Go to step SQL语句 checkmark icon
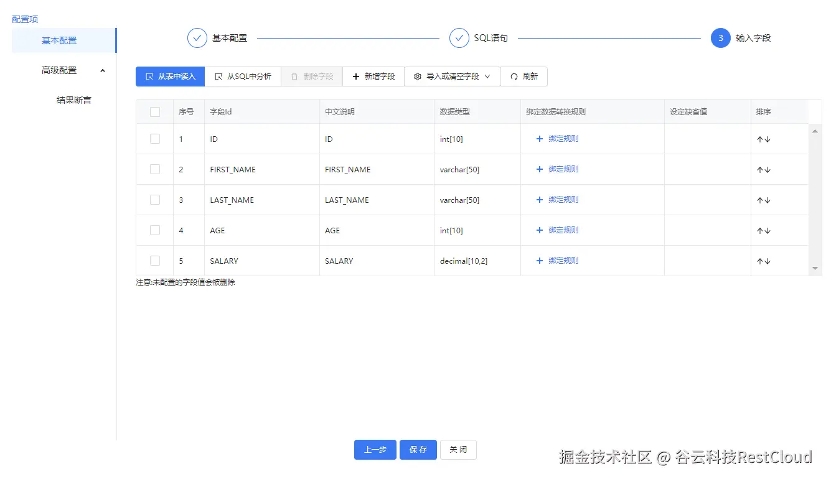Viewport: 826px width, 479px height. coord(459,38)
